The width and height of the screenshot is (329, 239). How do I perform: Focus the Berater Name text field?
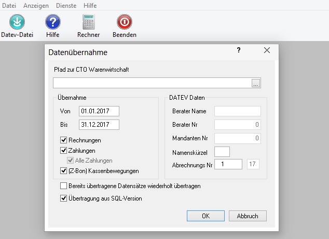tap(237, 111)
